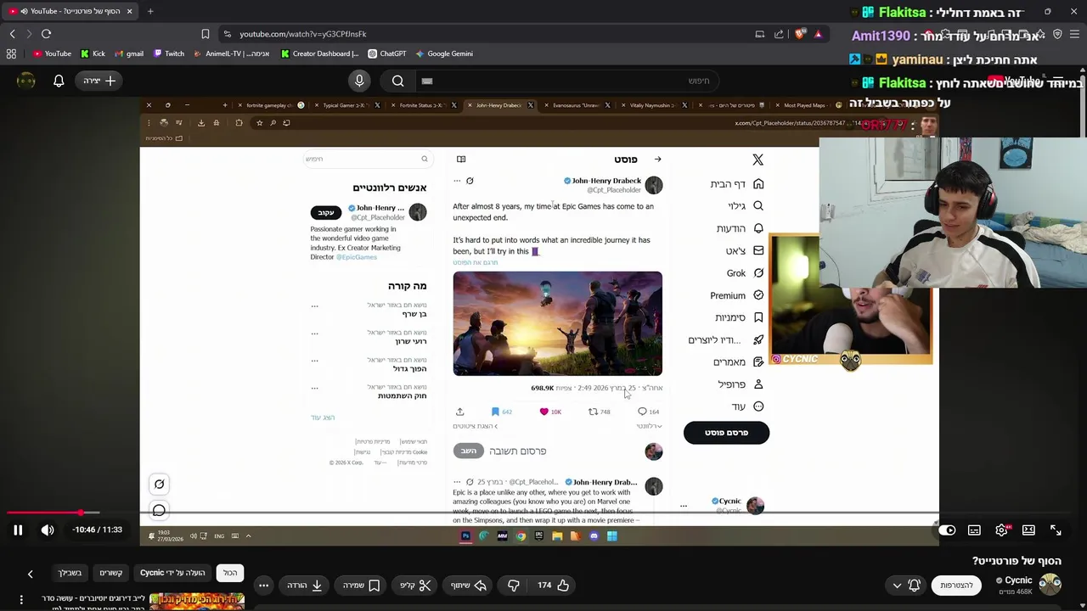
Task: Click the הצטרפות join button
Action: point(956,586)
